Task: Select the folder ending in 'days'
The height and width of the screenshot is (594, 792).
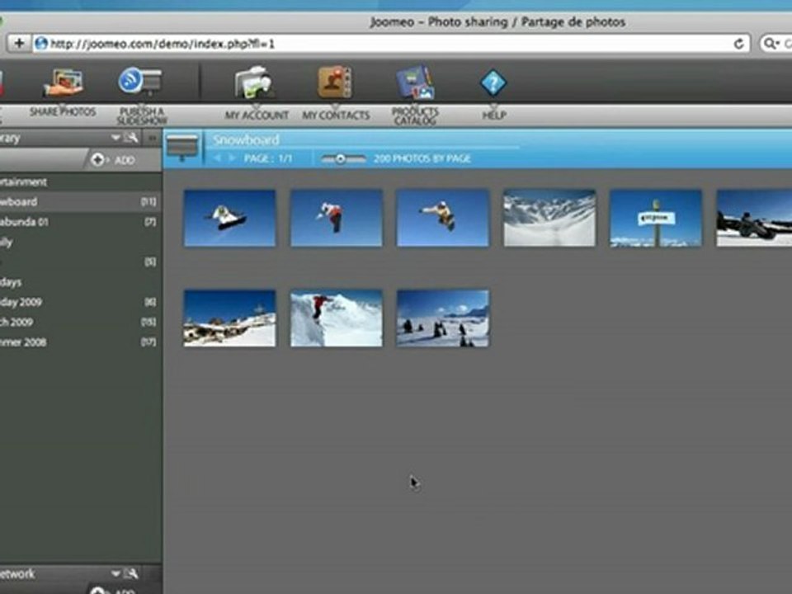Action: tap(81, 282)
